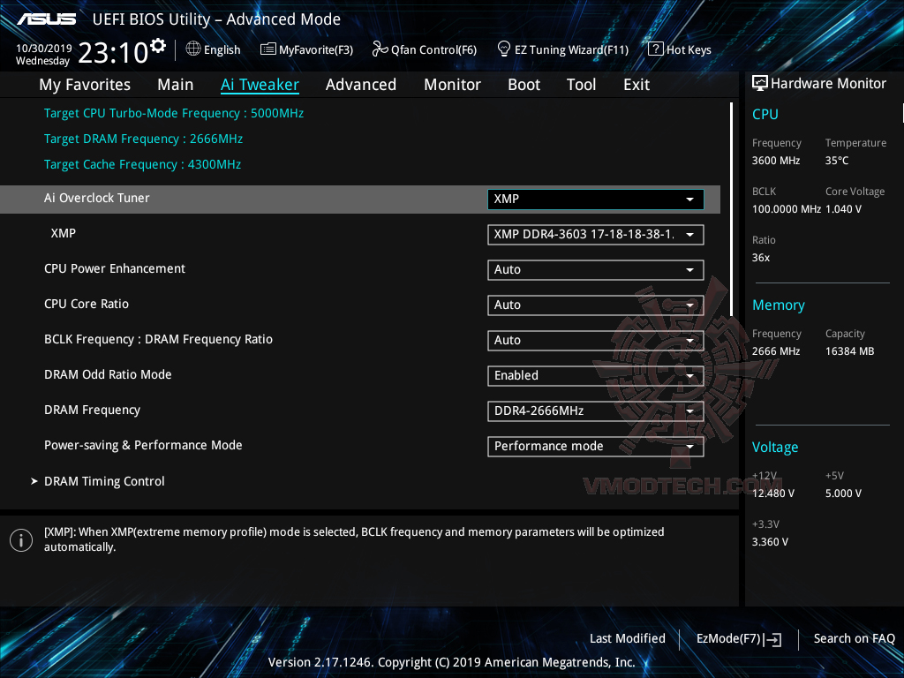Viewport: 904px width, 678px height.
Task: Click the CPU Core Ratio label
Action: [87, 305]
